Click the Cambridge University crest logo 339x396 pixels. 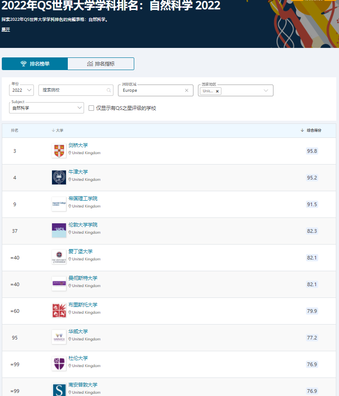coord(59,151)
